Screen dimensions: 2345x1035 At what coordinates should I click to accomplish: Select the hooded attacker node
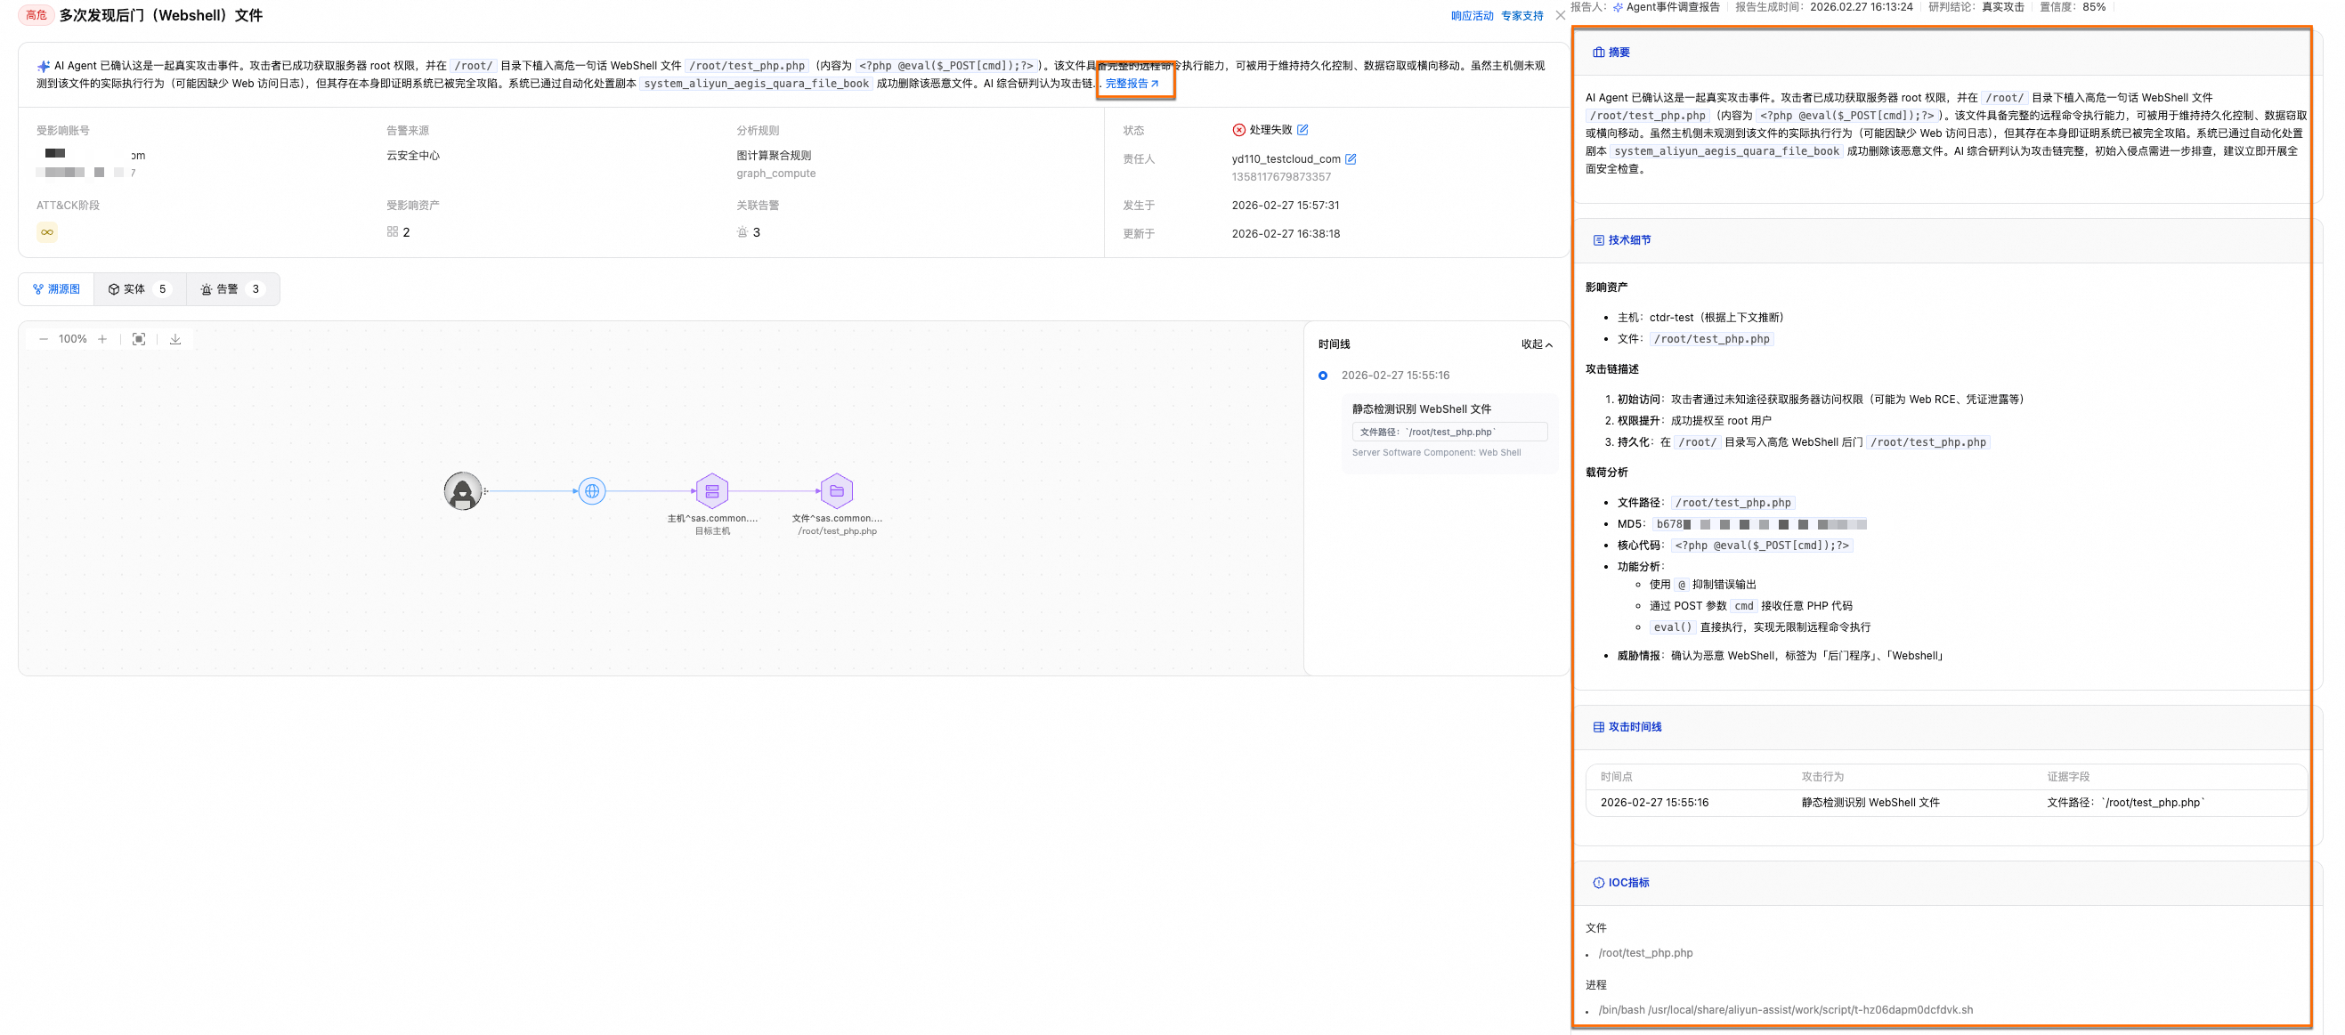point(462,491)
